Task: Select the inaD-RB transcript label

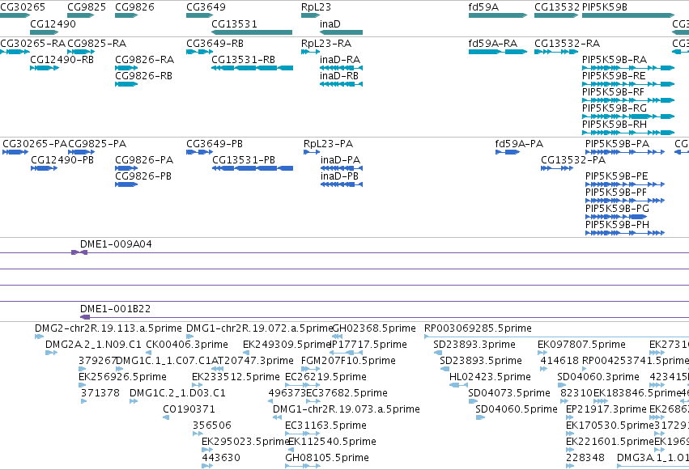Action: coord(338,75)
